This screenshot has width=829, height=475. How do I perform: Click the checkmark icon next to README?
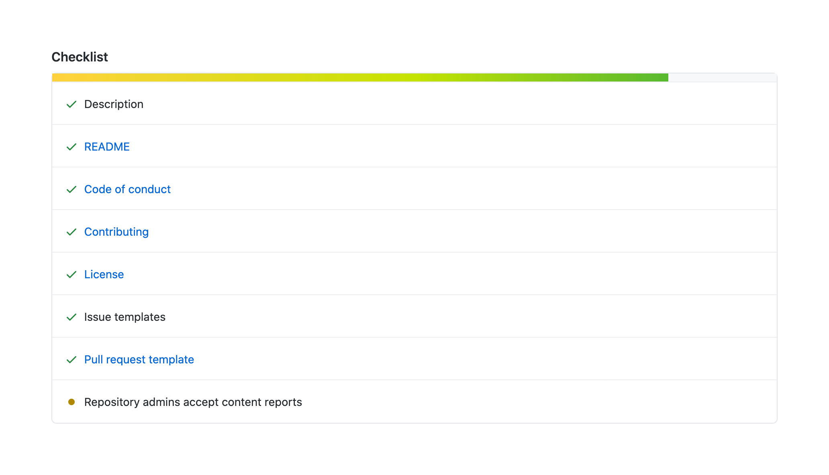click(71, 147)
